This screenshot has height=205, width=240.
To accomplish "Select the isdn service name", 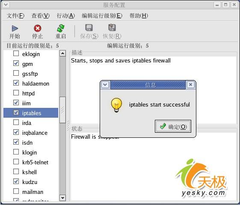I will click(x=27, y=143).
